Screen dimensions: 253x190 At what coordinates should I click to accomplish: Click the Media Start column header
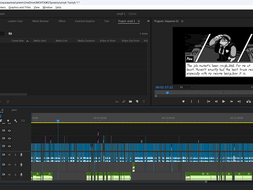[40, 41]
